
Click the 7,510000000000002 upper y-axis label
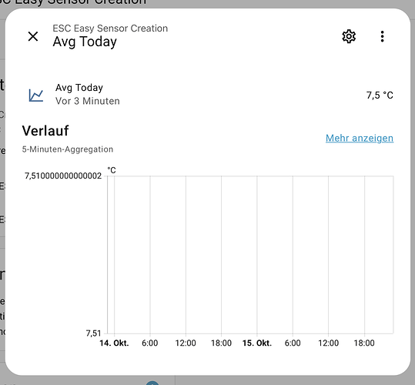coord(63,176)
